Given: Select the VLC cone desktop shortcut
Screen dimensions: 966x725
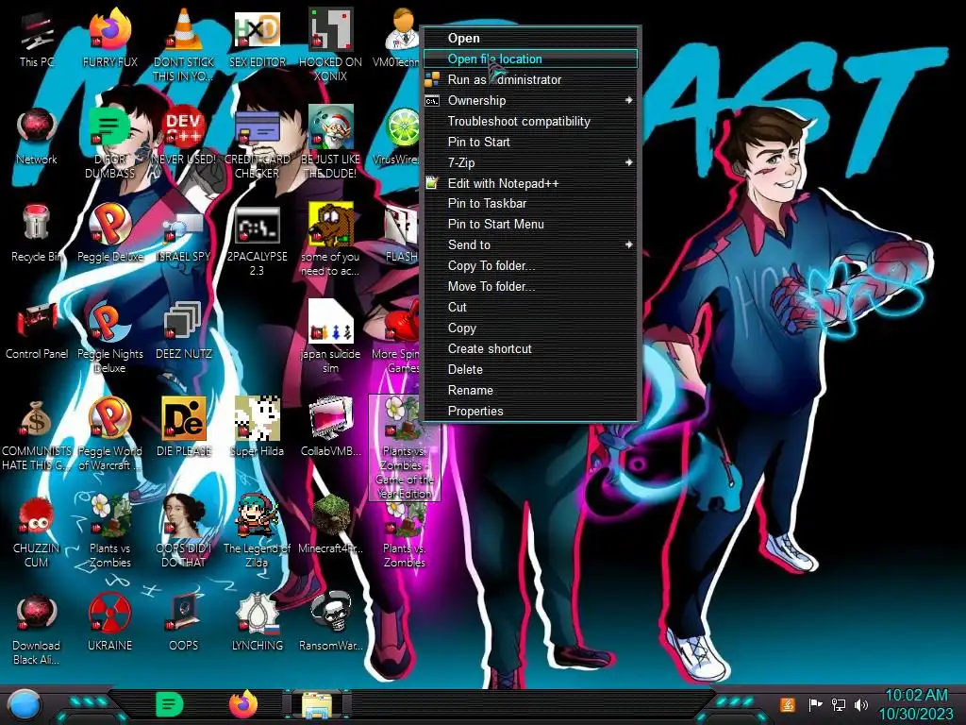Looking at the screenshot, I should pos(184,44).
